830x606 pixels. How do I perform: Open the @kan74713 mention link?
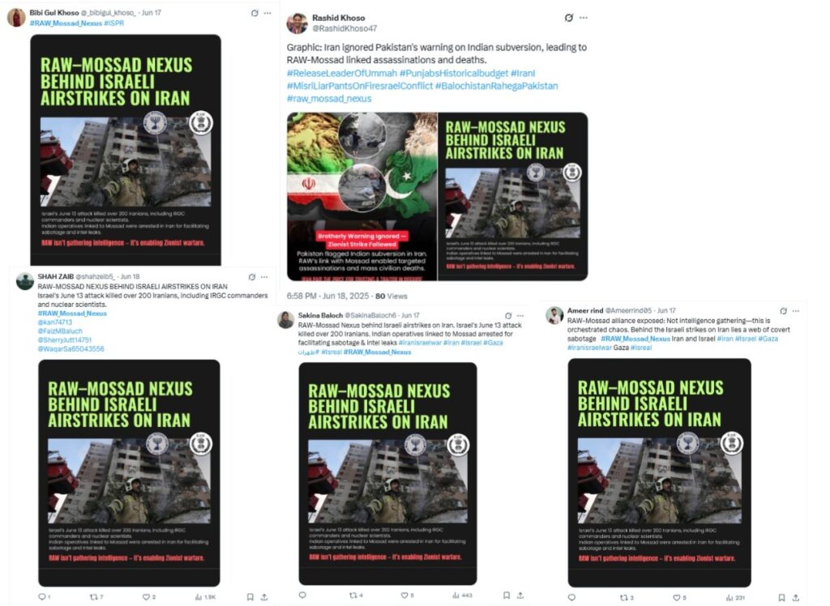tap(54, 322)
